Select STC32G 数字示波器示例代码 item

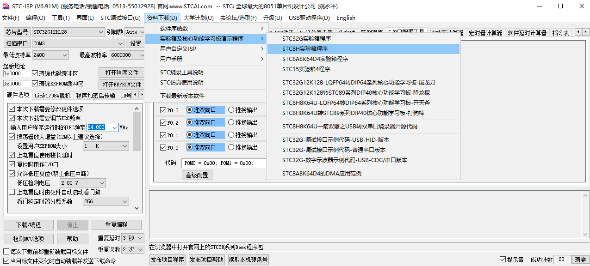tap(363, 160)
